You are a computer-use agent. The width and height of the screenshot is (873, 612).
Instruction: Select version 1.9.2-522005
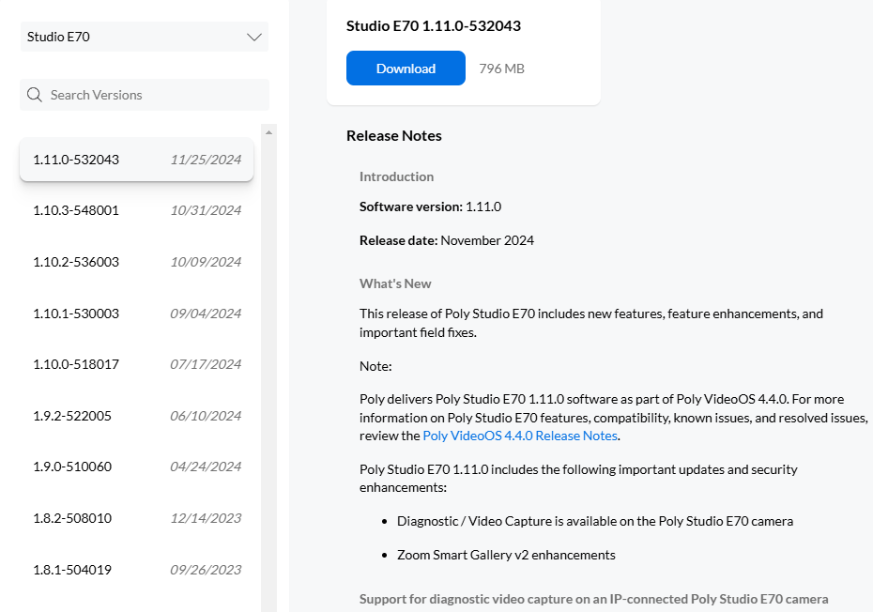pos(136,416)
